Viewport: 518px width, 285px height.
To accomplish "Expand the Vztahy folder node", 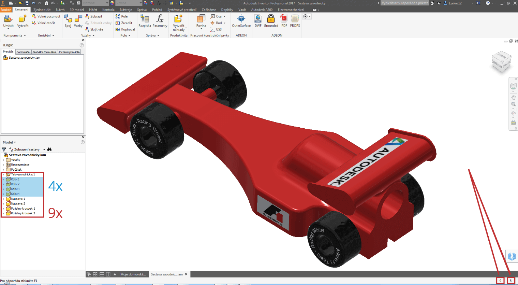I will point(3,160).
